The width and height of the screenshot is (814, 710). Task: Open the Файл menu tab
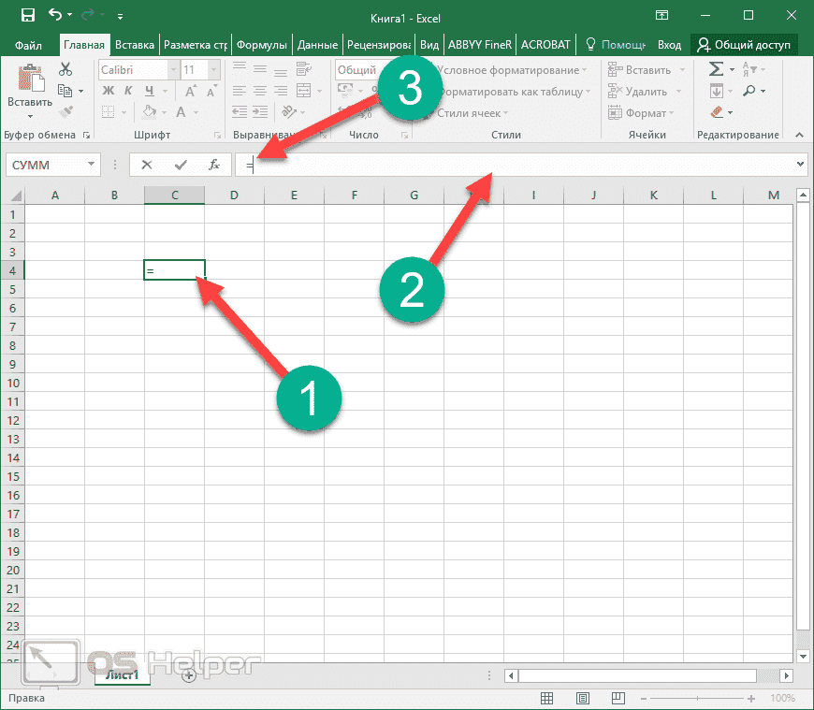tap(28, 44)
